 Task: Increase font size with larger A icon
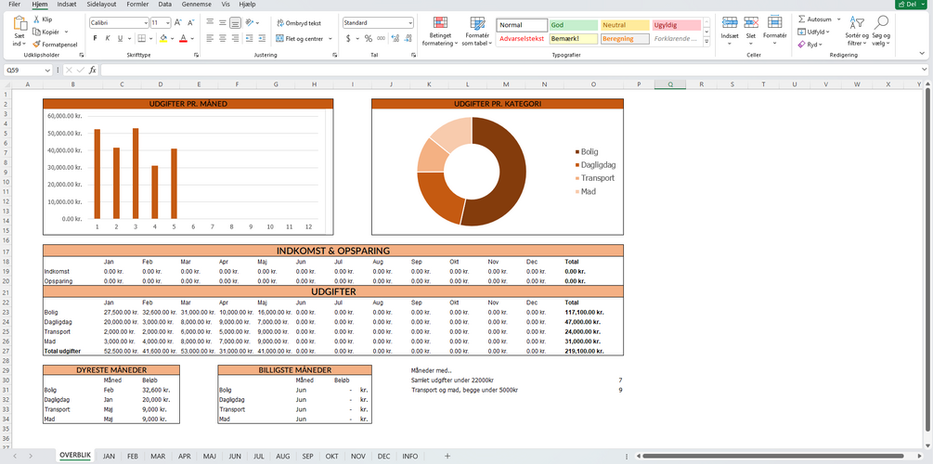coord(178,22)
